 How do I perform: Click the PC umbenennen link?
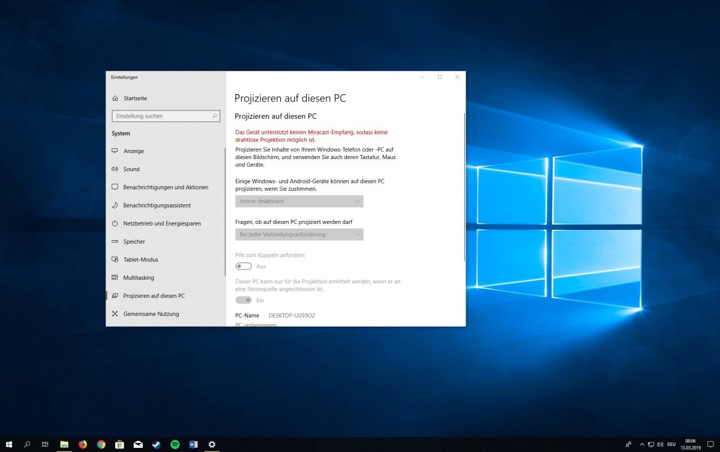point(256,324)
